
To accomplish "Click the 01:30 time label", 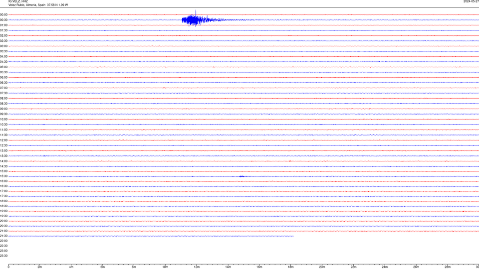I will [x=3, y=30].
